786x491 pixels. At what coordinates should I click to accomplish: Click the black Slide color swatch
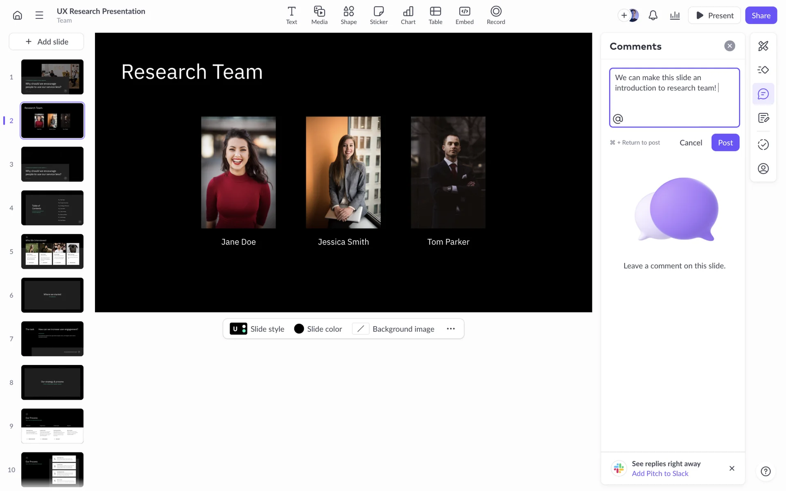click(299, 329)
